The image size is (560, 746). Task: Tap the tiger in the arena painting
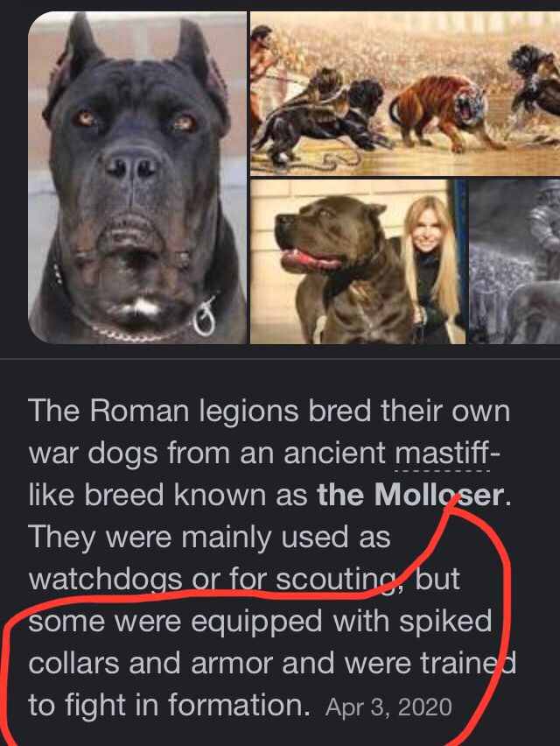440,114
